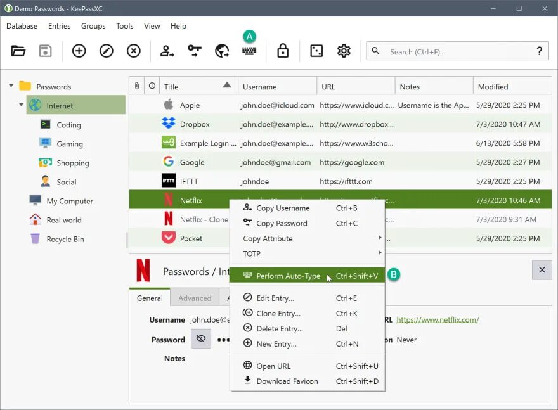The height and width of the screenshot is (410, 558).
Task: Switch to the General tab
Action: tap(150, 298)
